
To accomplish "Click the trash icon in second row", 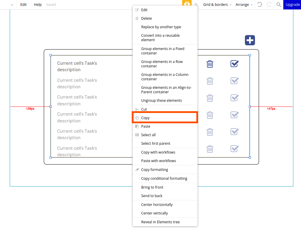I will [210, 81].
